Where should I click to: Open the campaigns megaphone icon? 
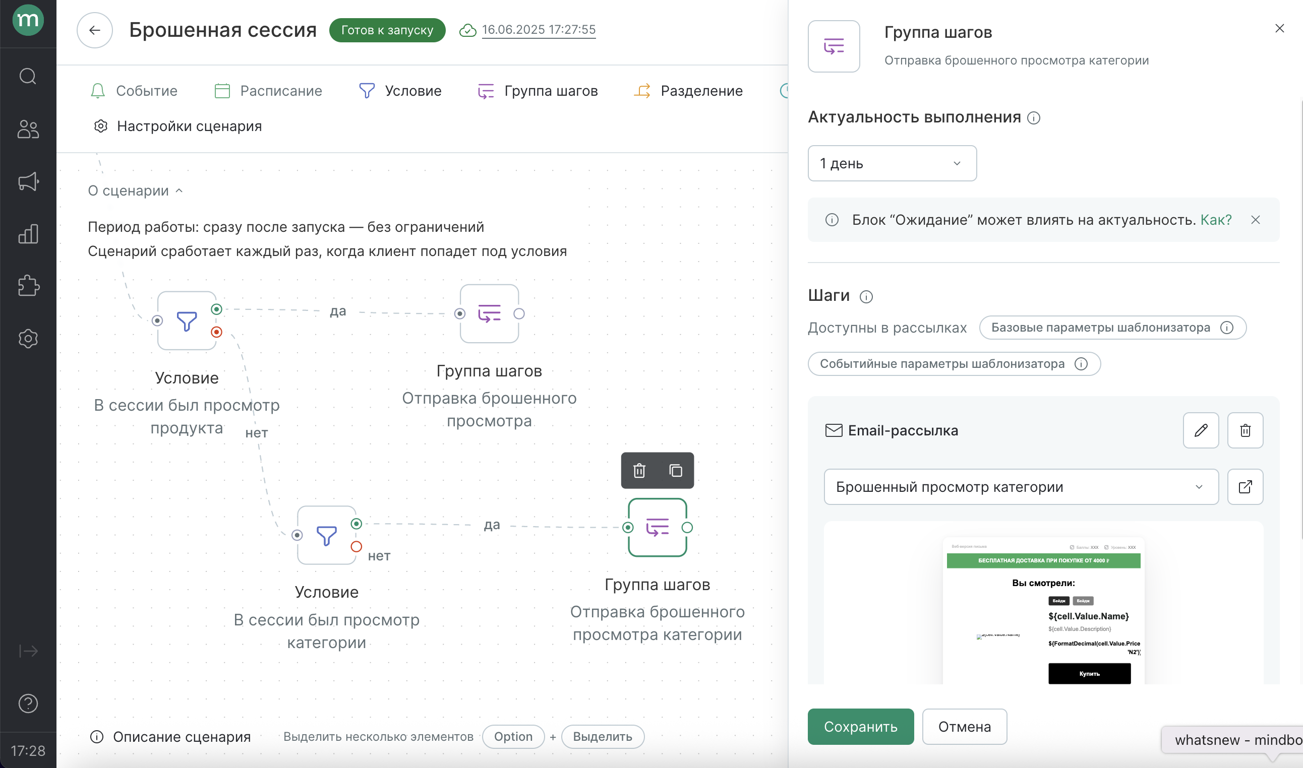point(28,181)
